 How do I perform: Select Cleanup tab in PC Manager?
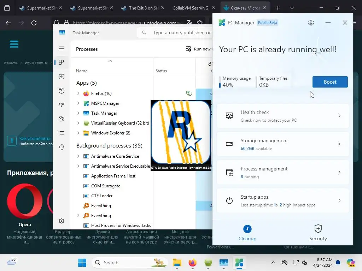247,233
